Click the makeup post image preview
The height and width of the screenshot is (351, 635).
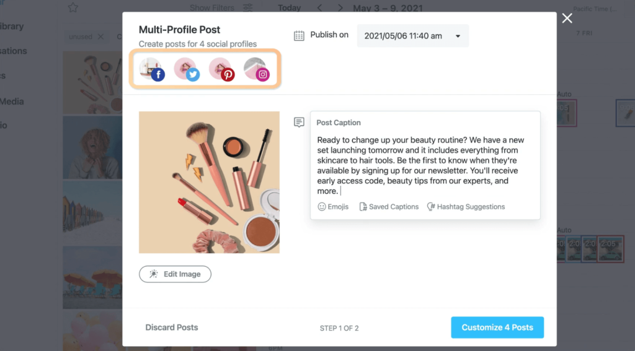209,183
